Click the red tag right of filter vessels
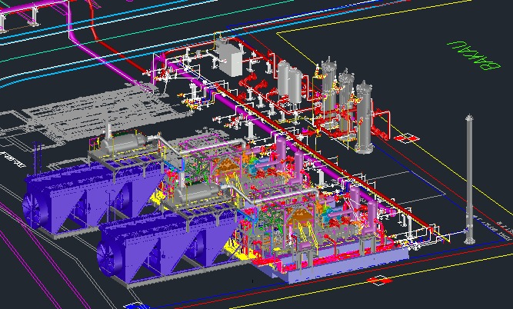The height and width of the screenshot is (309, 513). pos(408,137)
